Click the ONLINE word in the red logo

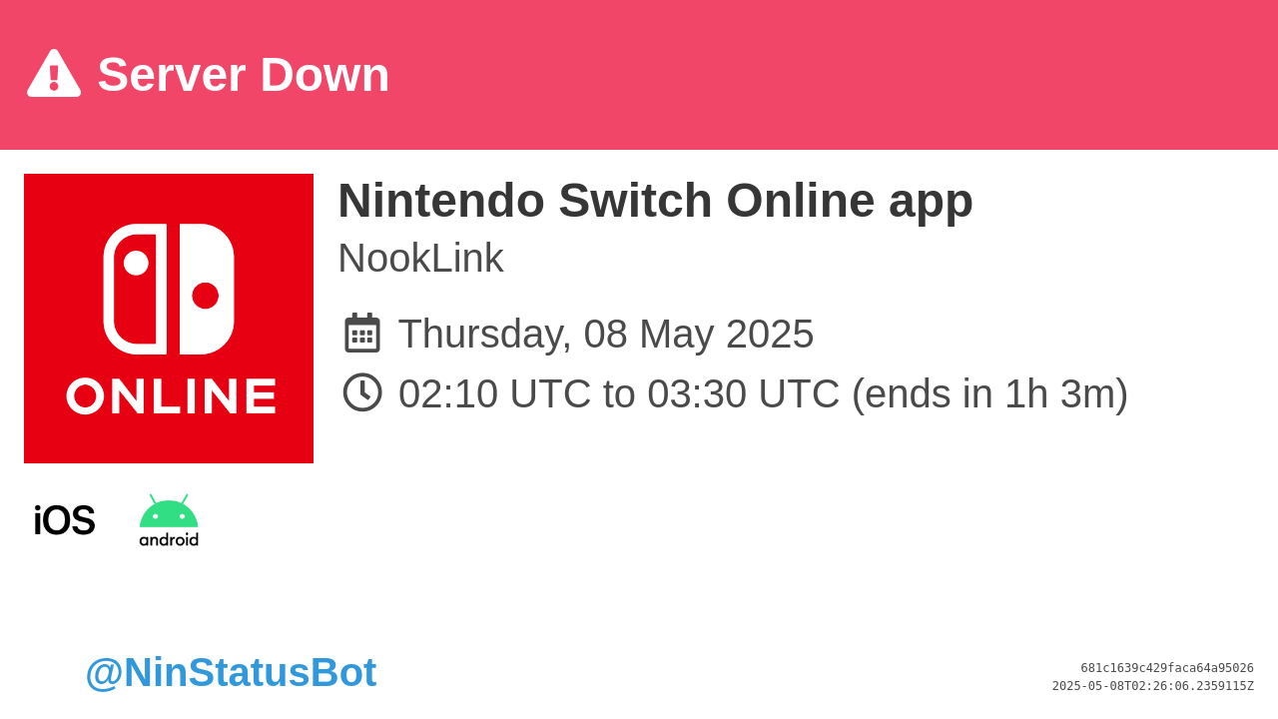[172, 395]
